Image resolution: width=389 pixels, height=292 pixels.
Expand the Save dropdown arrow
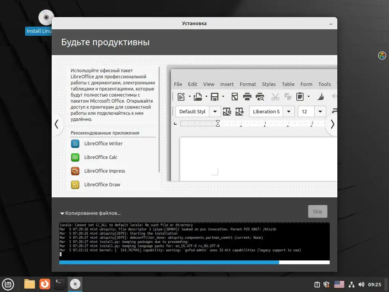[223, 97]
